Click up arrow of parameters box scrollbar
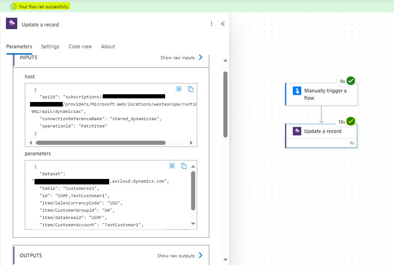 click(193, 167)
